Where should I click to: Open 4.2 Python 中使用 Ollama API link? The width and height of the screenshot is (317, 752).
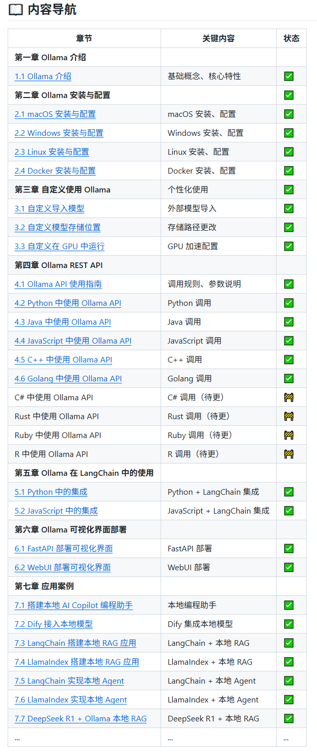tap(68, 303)
